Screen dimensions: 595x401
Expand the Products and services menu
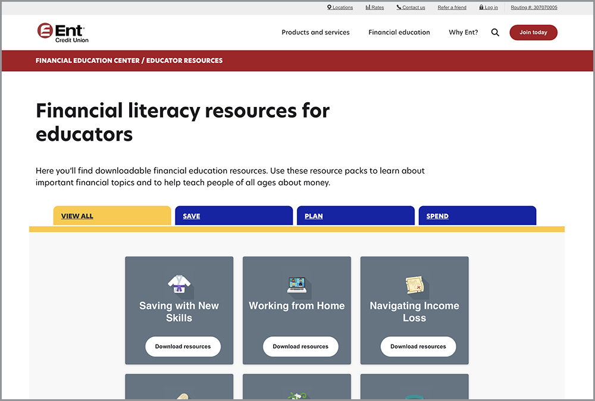coord(315,32)
